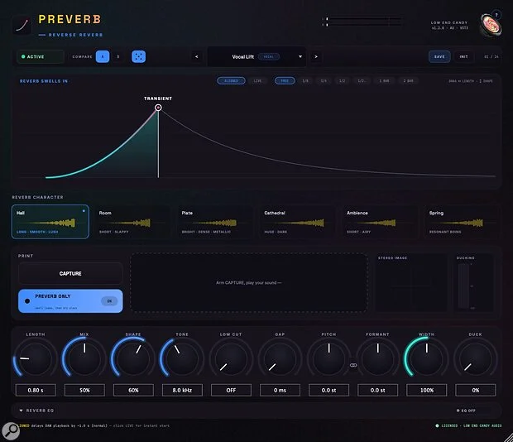
Task: Click the vocal tag on preset
Action: pos(269,56)
